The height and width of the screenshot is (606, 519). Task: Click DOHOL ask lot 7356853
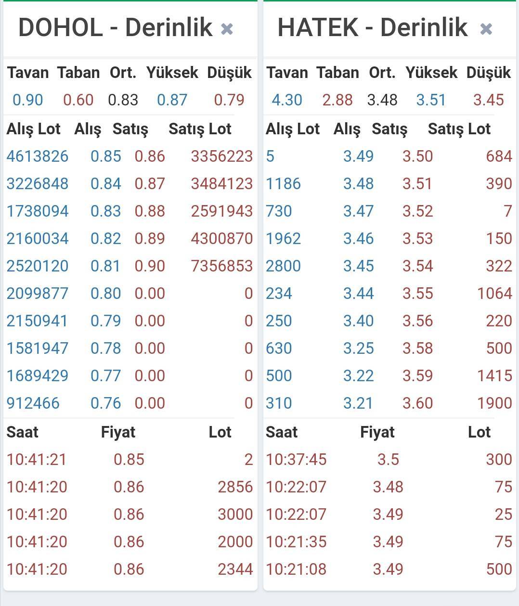click(x=221, y=266)
